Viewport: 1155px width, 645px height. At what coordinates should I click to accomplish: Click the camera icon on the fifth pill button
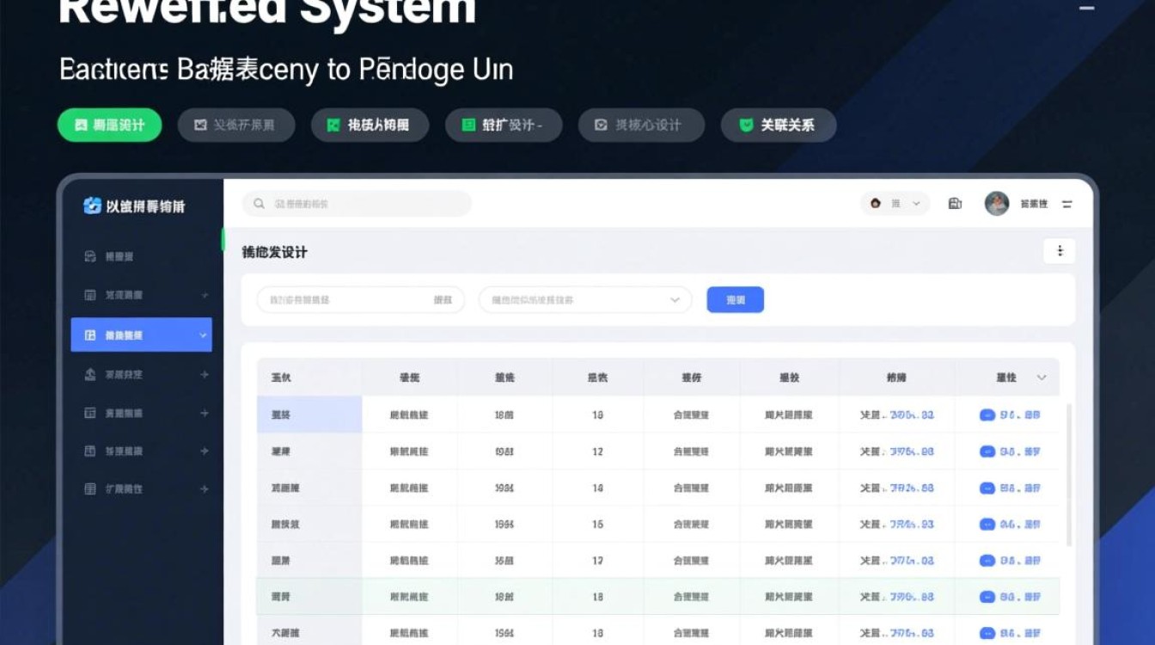point(603,125)
